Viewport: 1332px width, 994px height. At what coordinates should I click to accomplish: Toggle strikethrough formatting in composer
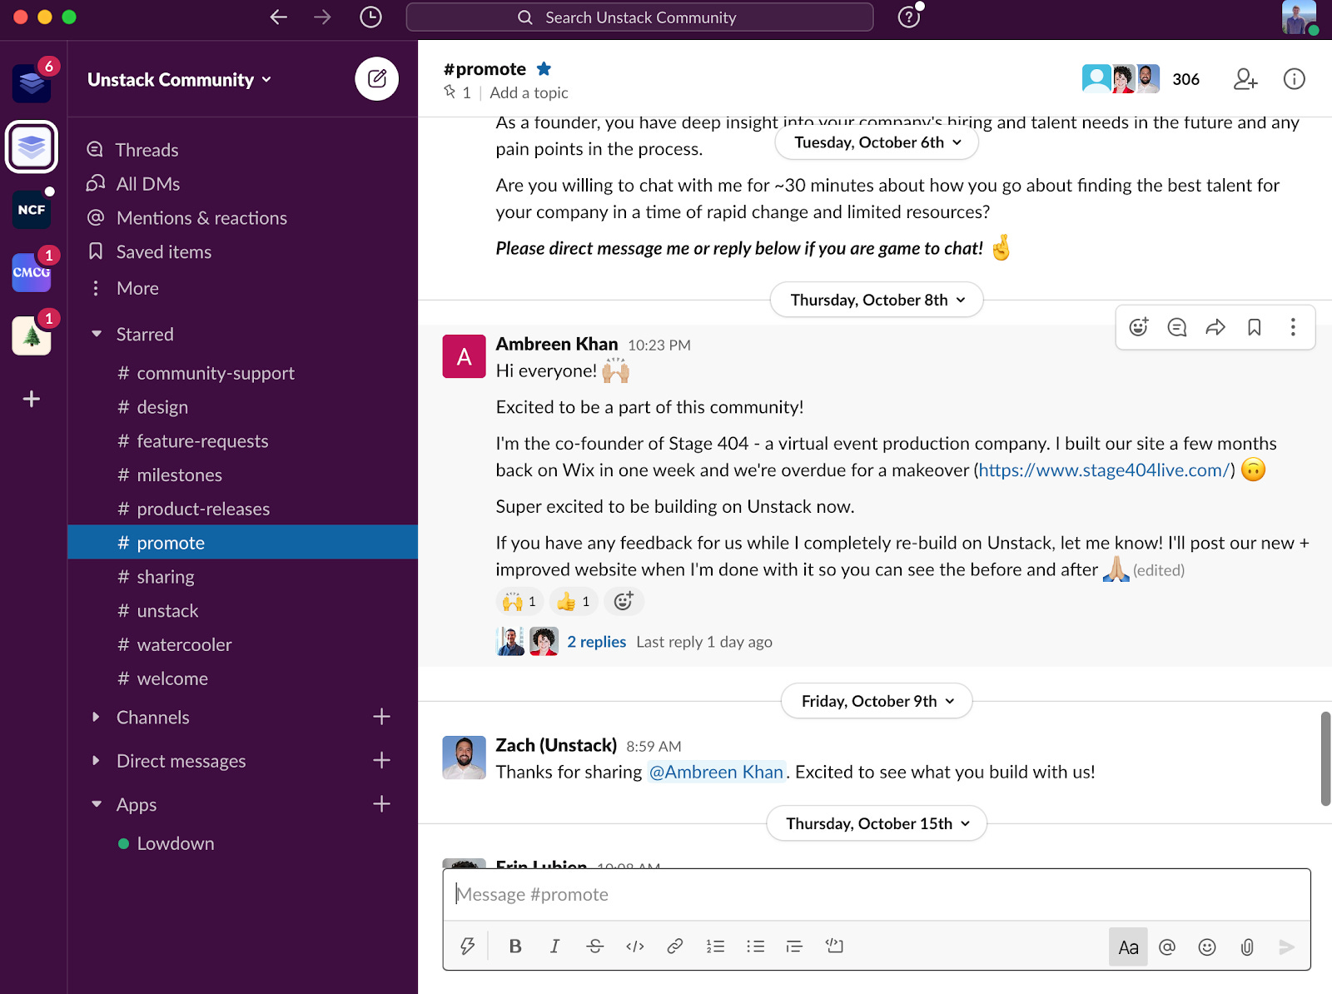[594, 946]
